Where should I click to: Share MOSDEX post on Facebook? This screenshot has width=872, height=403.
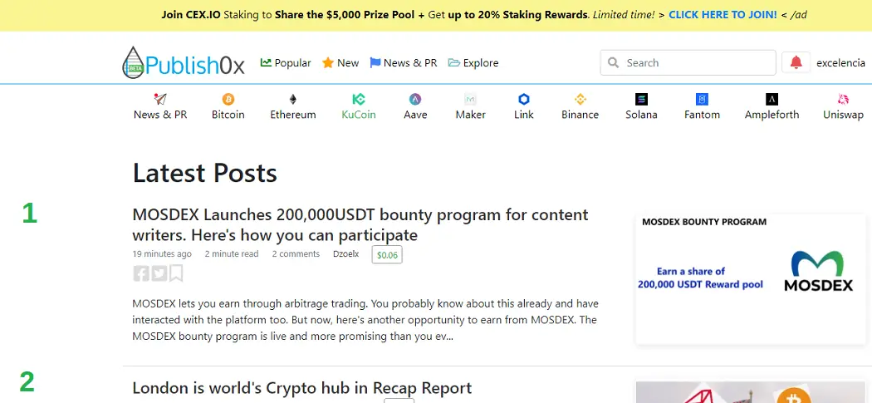[141, 273]
